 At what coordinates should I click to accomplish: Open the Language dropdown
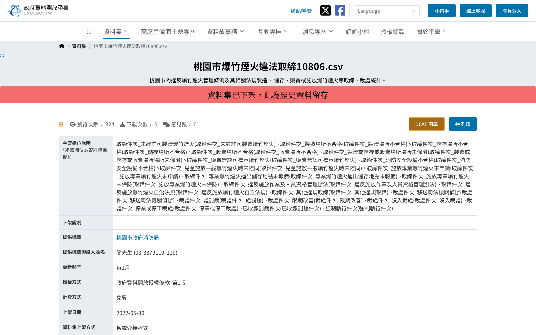click(387, 11)
